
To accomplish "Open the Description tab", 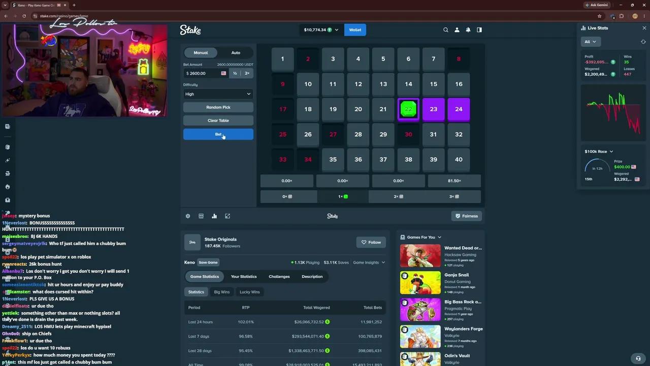I will (312, 277).
